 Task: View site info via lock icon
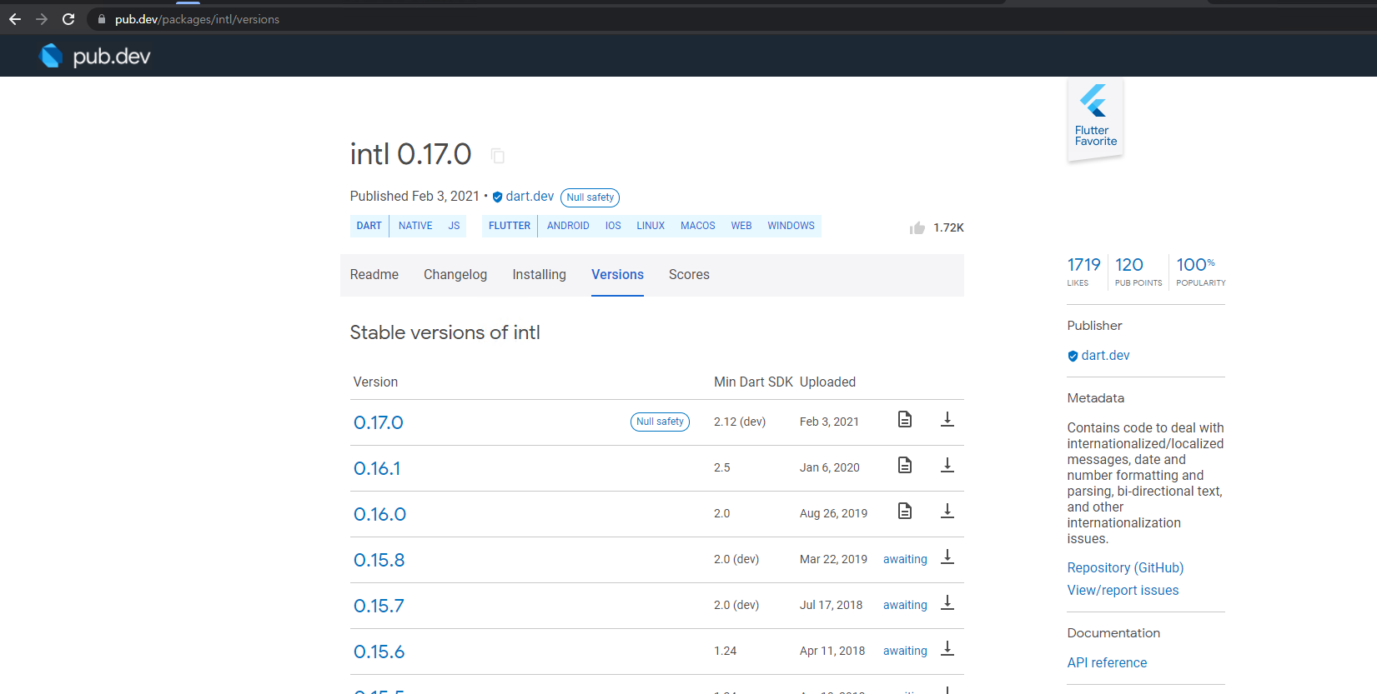(102, 19)
